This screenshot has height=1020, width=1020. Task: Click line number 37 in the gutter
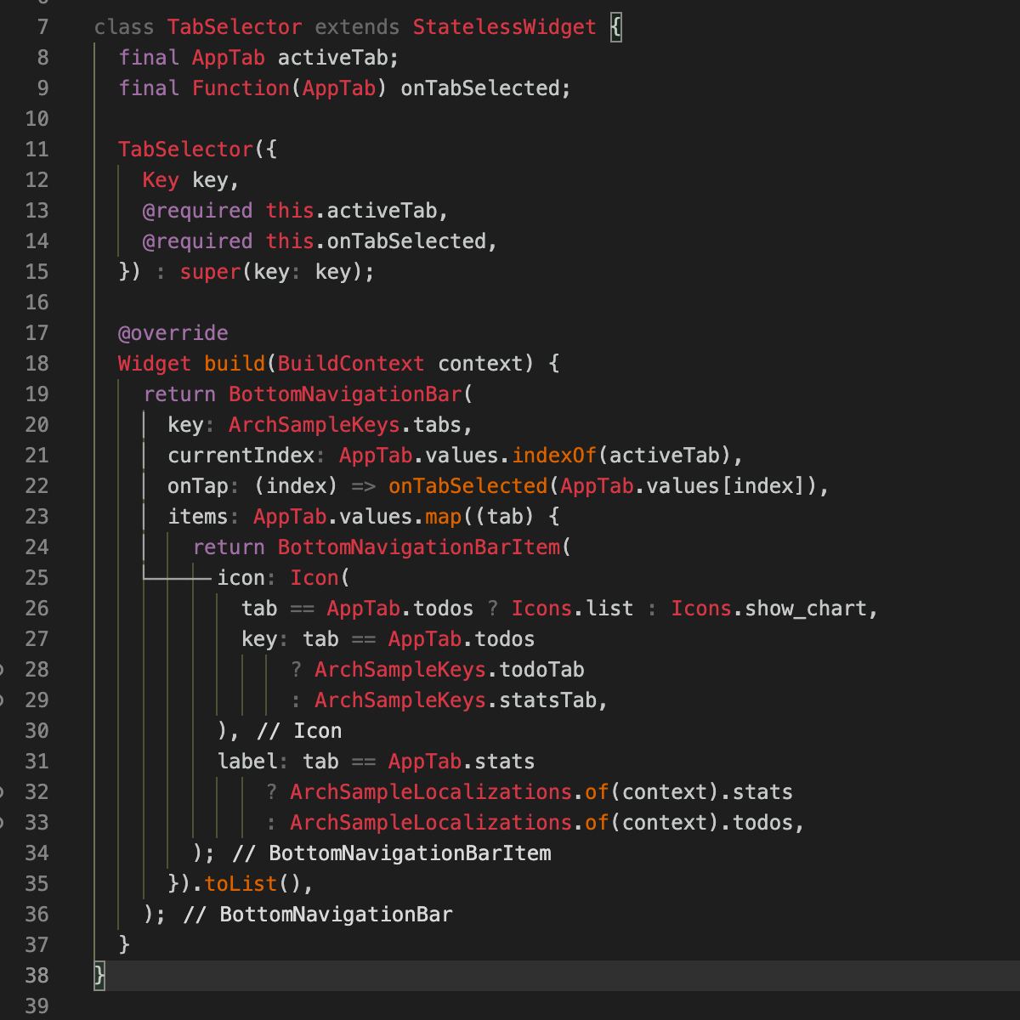tap(37, 945)
